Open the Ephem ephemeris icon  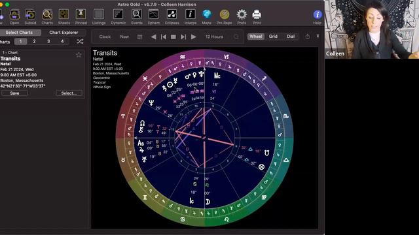(154, 14)
